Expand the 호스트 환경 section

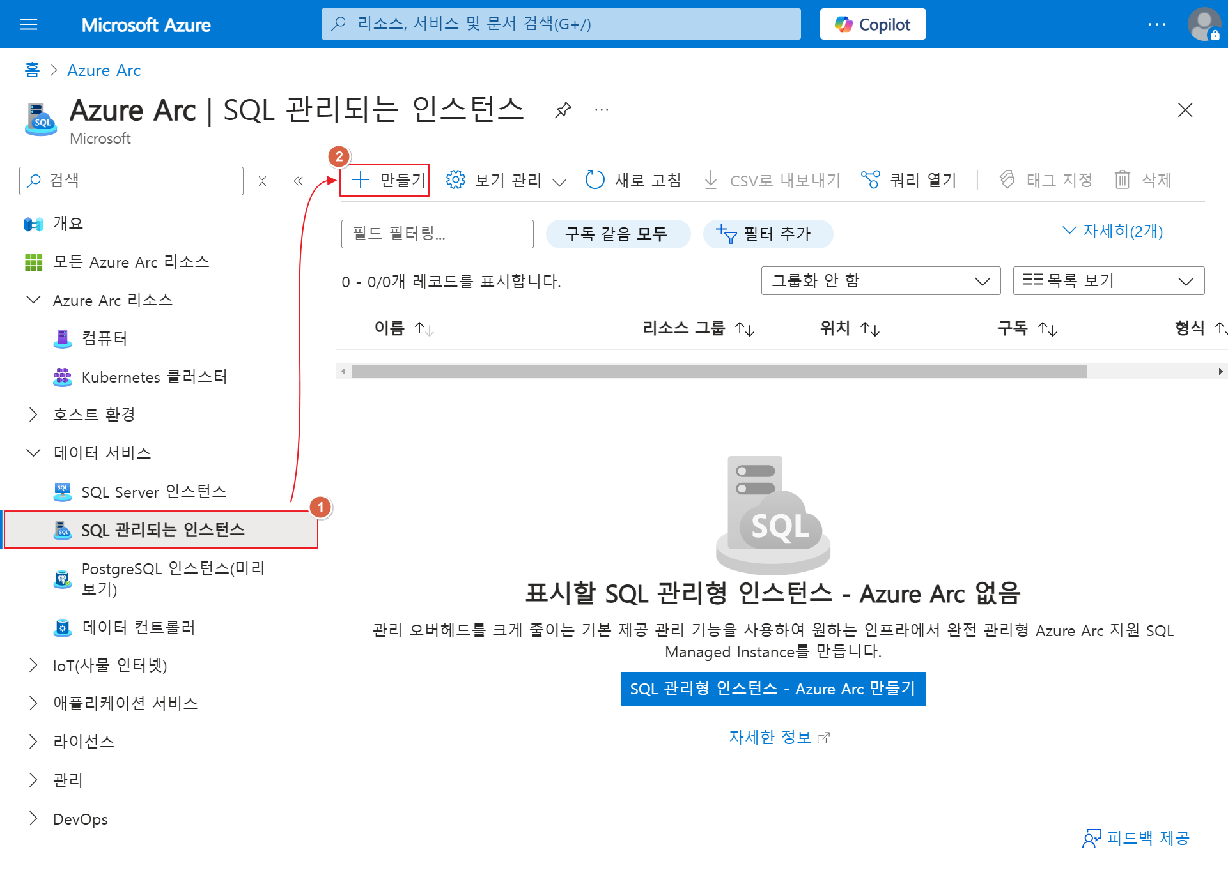click(x=33, y=415)
